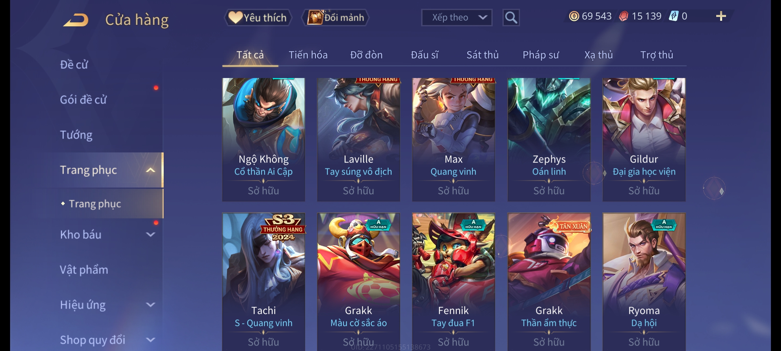Viewport: 781px width, 351px height.
Task: Tap the red ruby currency icon
Action: point(623,16)
